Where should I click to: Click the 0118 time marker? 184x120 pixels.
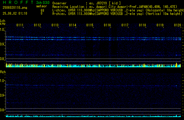tap(142, 25)
